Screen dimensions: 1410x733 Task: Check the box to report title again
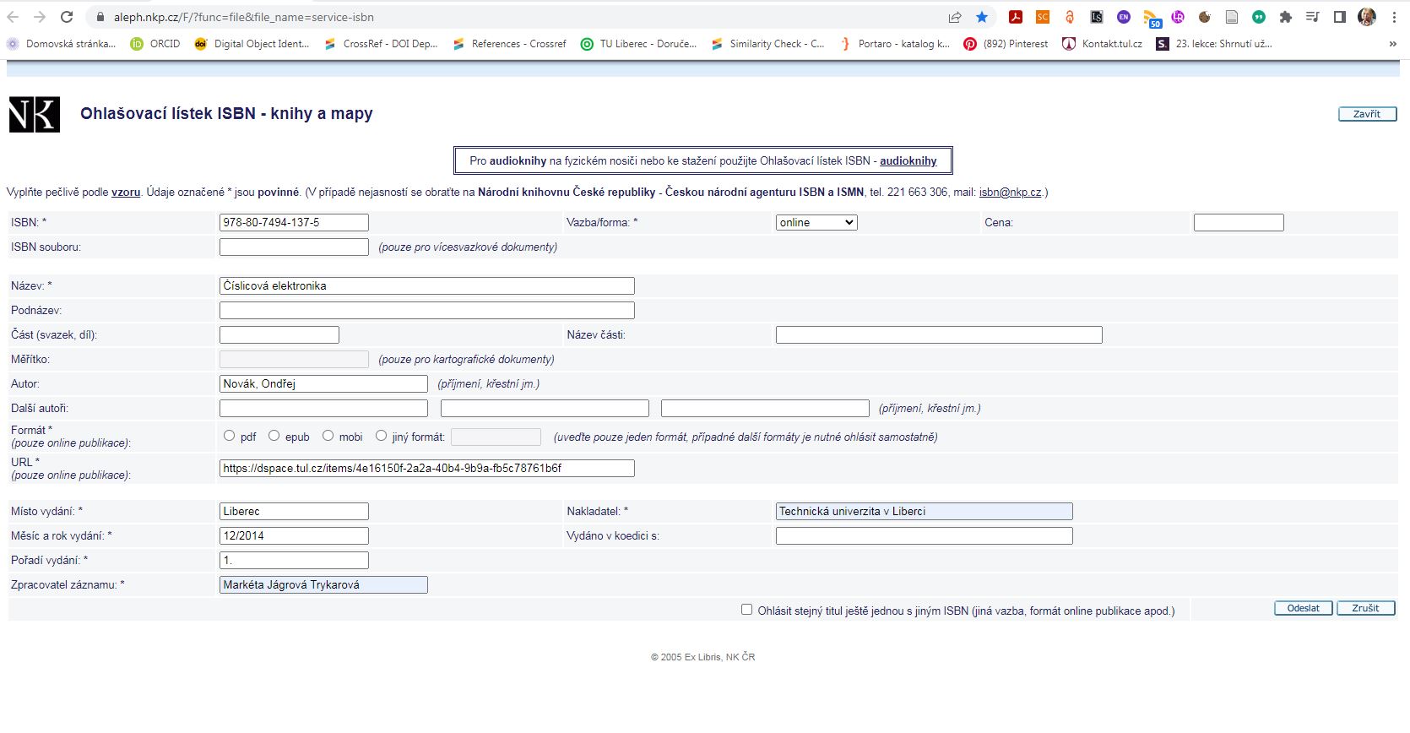tap(746, 610)
